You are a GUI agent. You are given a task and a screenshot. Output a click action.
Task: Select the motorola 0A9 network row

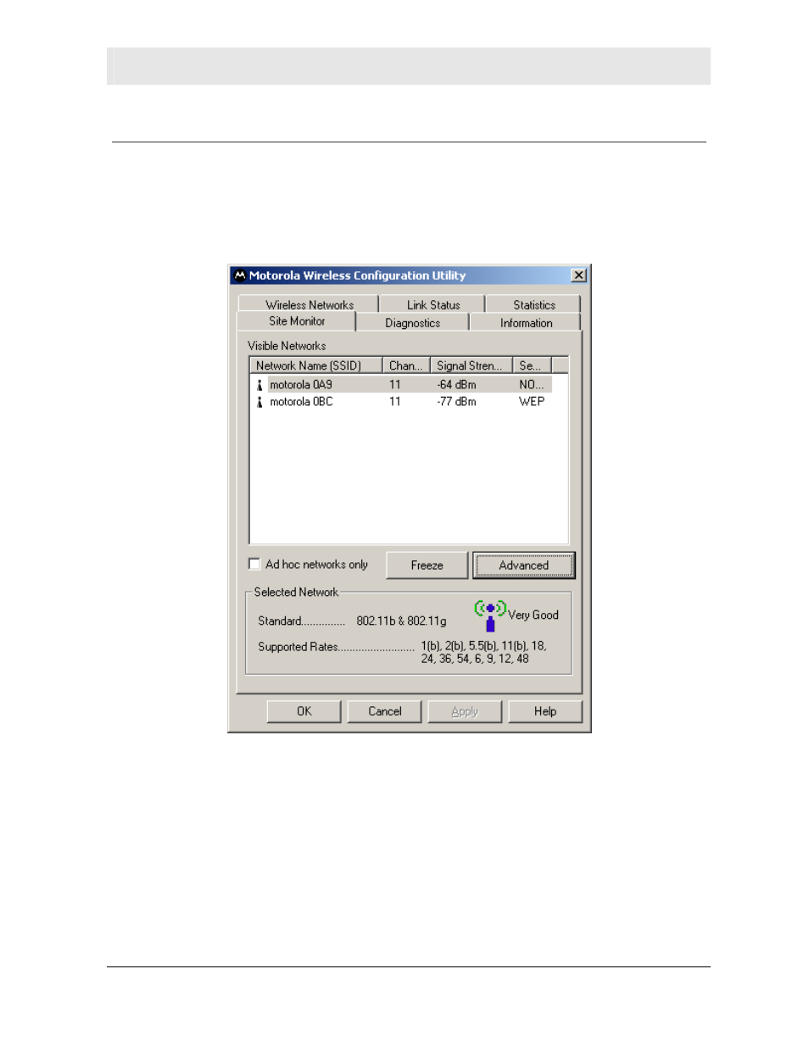pos(402,385)
